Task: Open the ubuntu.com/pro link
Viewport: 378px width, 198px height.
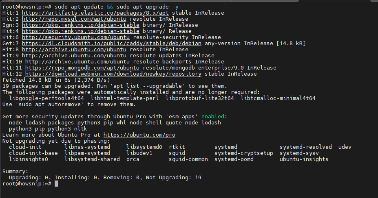Action: click(139, 135)
